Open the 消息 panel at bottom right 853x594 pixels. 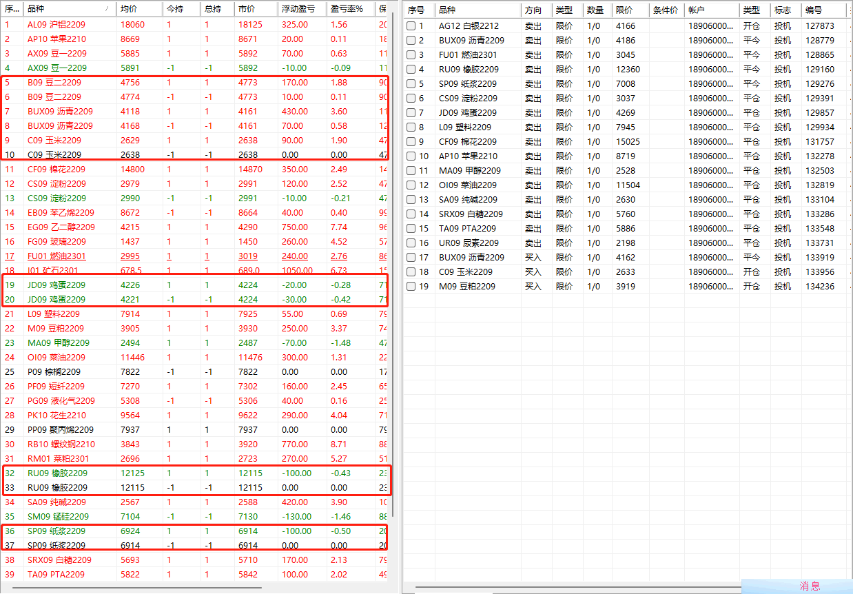[810, 586]
